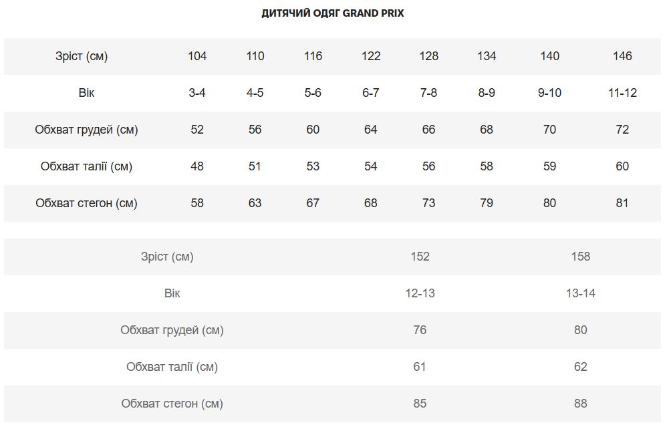Image resolution: width=665 pixels, height=443 pixels.
Task: Select waist value 54 cell
Action: point(371,166)
